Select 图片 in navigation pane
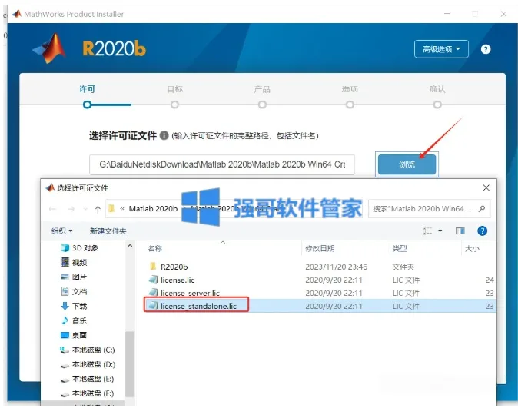Viewport: 518px width, 408px height. click(74, 277)
